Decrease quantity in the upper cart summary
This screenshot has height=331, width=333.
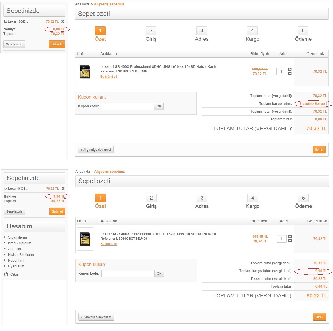click(290, 73)
